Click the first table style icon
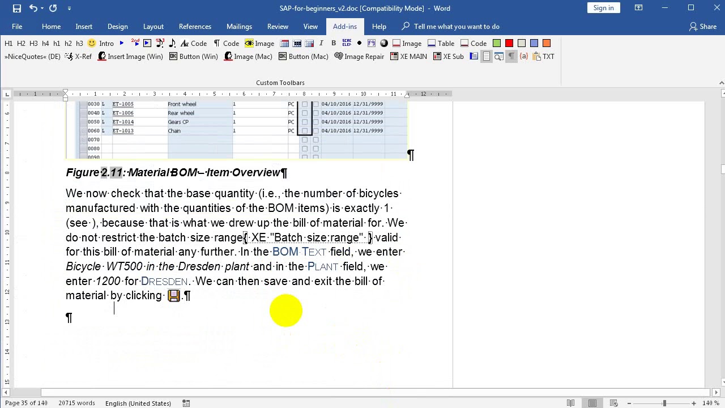The image size is (725, 408). (x=284, y=44)
